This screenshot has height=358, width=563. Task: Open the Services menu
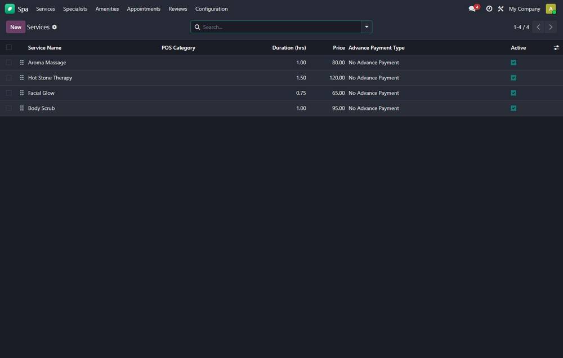[x=46, y=8]
